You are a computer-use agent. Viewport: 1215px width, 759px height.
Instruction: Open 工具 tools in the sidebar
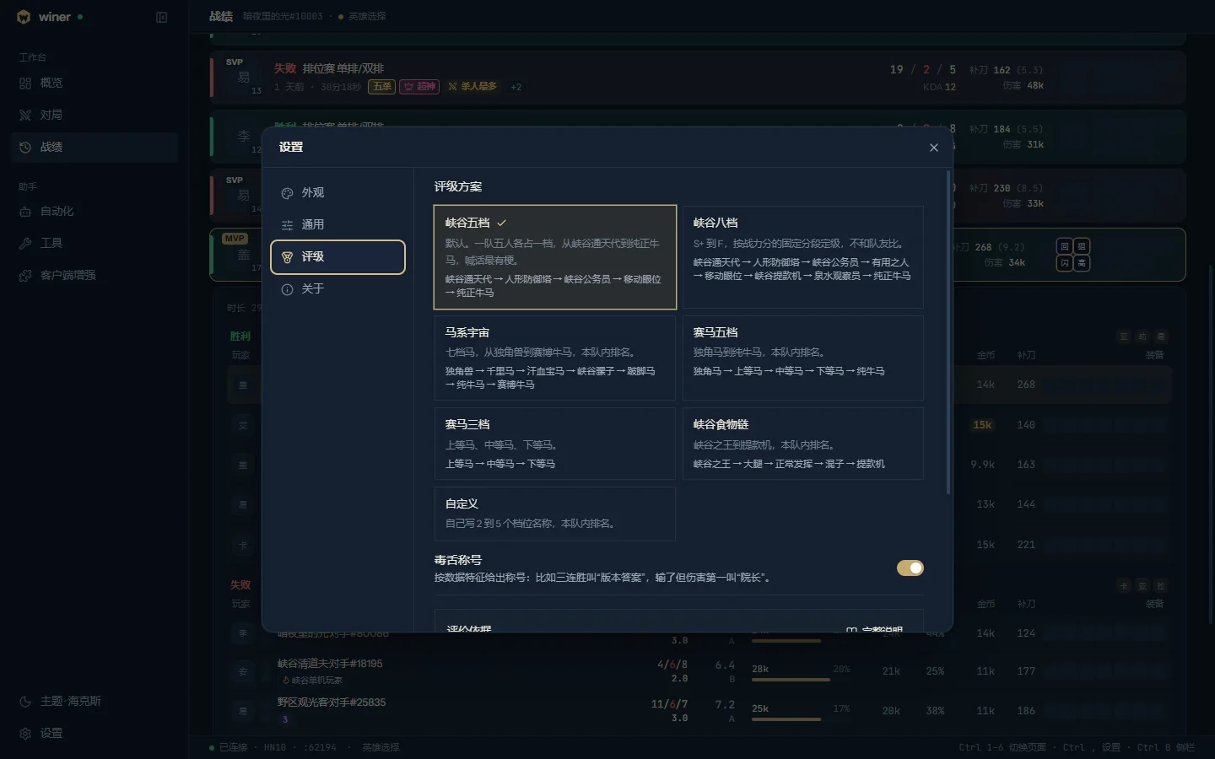[x=94, y=243]
